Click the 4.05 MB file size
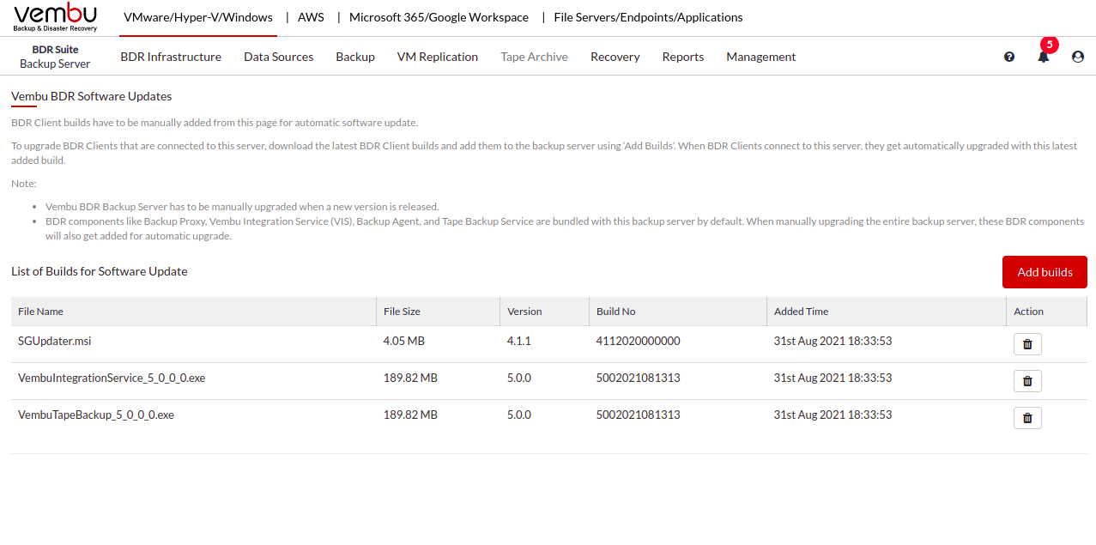This screenshot has width=1096, height=545. click(x=403, y=341)
